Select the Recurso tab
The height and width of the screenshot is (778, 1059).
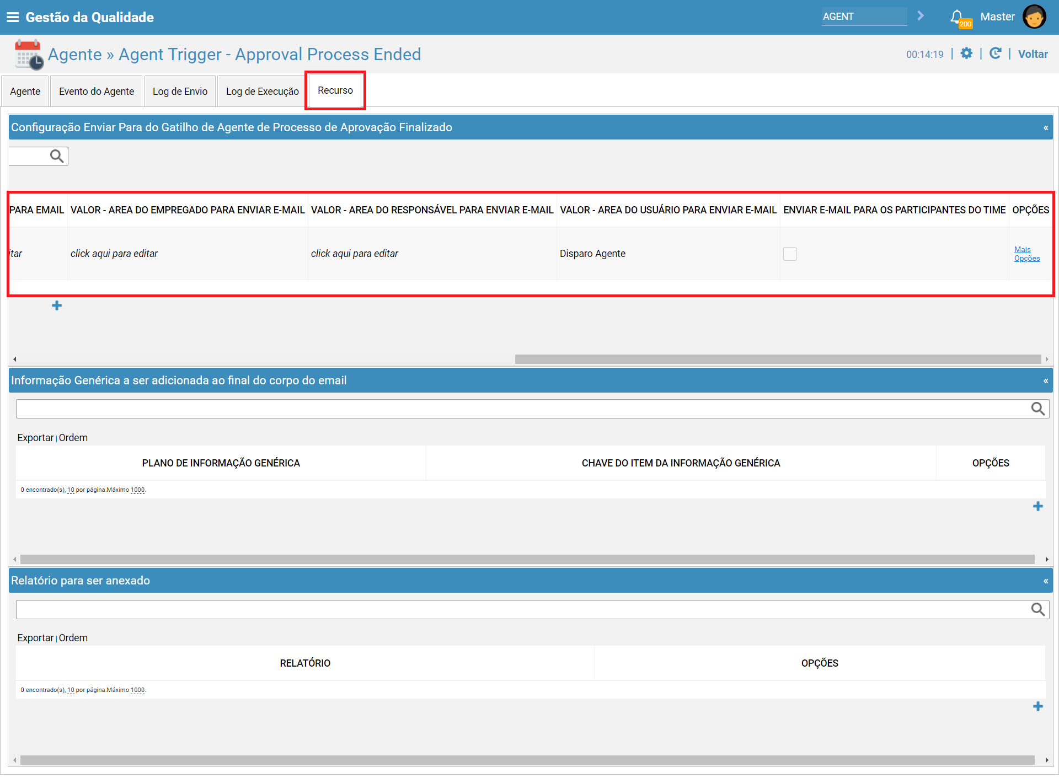pyautogui.click(x=335, y=90)
